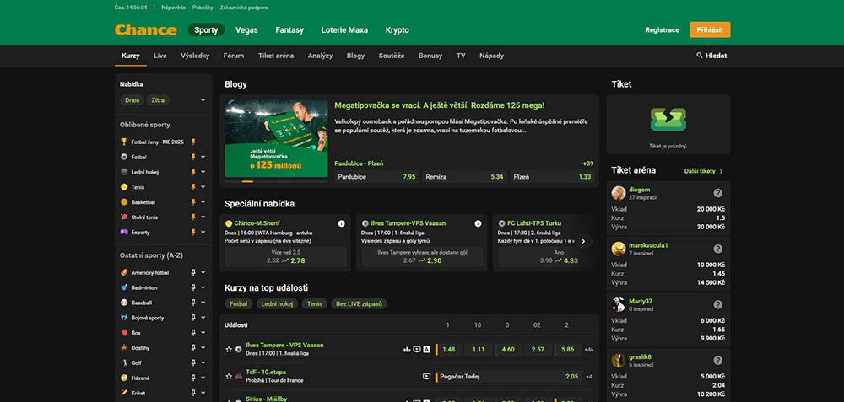The width and height of the screenshot is (844, 402).
Task: Click the orange Přihlásit button
Action: (709, 29)
